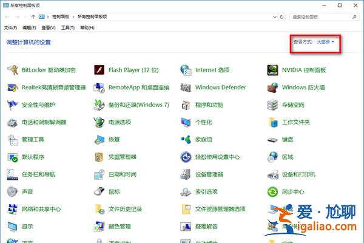Open the Realtek高清晰音频管理器 icon
Image resolution: width=364 pixels, height=243 pixels.
pyautogui.click(x=13, y=87)
